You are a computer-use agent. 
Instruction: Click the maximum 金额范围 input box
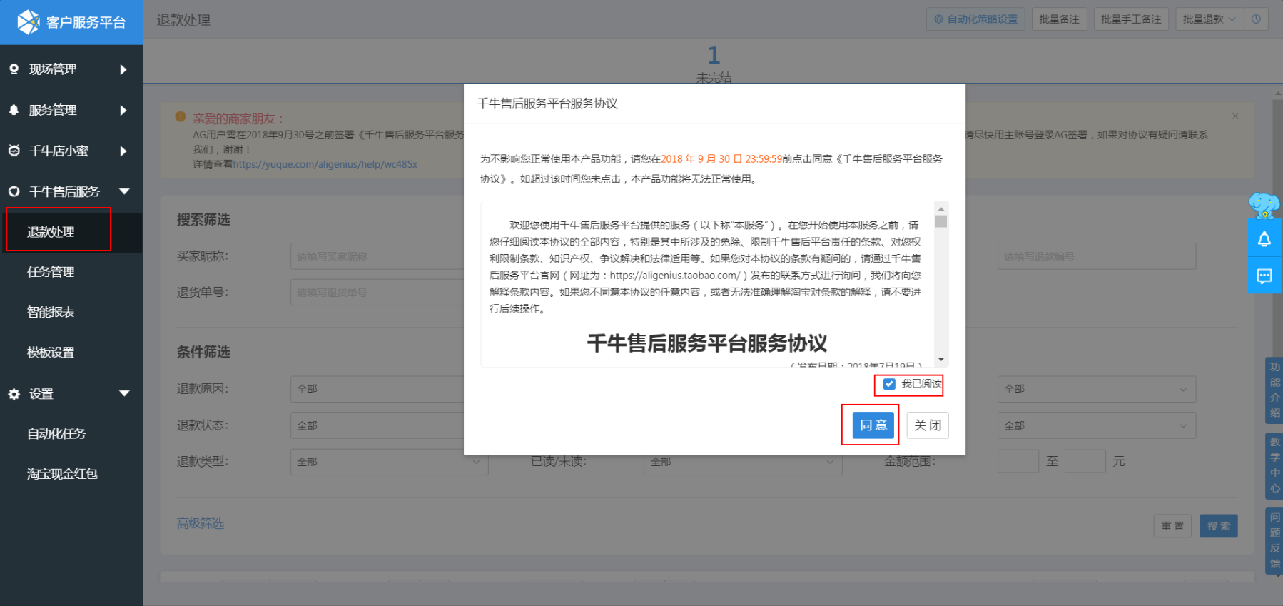[x=1085, y=461]
